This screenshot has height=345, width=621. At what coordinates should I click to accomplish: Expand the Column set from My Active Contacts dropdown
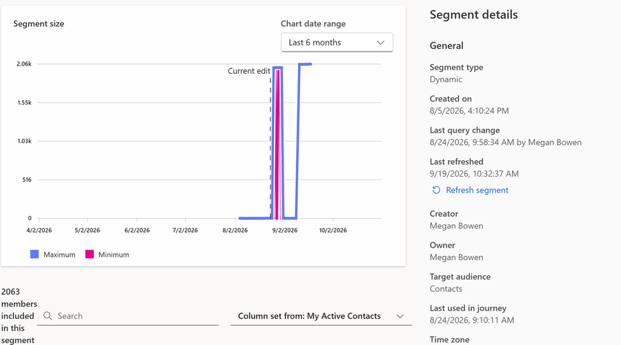click(321, 316)
